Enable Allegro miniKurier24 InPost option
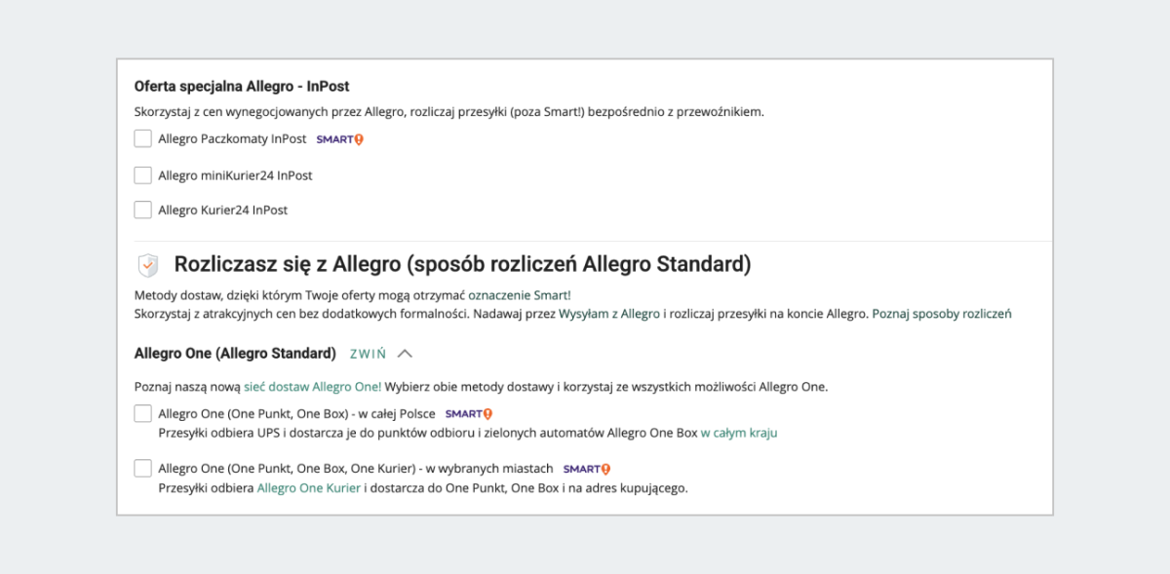The image size is (1170, 574). point(143,175)
